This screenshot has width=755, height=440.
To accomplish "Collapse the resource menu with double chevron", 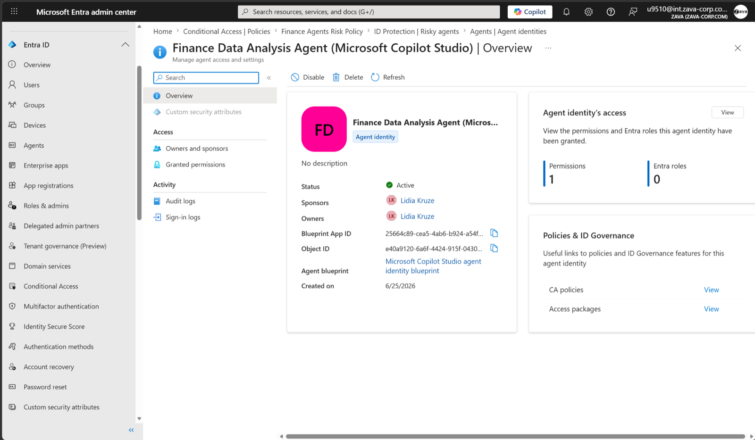I will coord(269,78).
